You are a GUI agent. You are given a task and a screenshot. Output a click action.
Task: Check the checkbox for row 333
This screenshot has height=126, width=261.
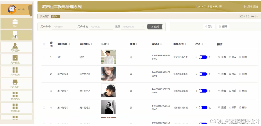point(44,57)
